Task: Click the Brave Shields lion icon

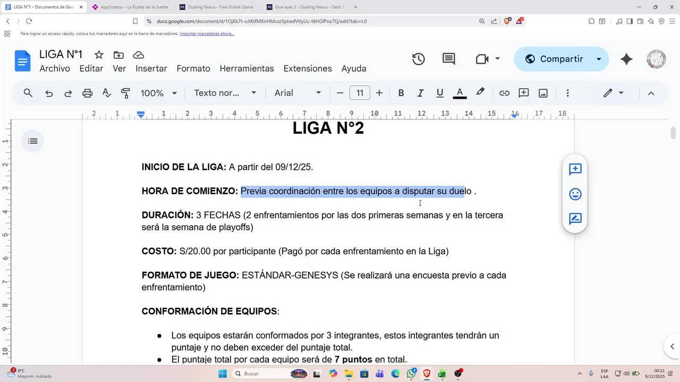Action: [x=507, y=21]
